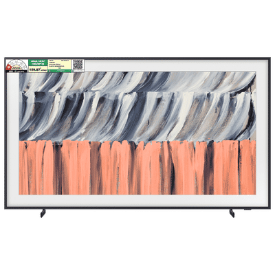
Task: Select the left TV stand leg
Action: click(43, 213)
